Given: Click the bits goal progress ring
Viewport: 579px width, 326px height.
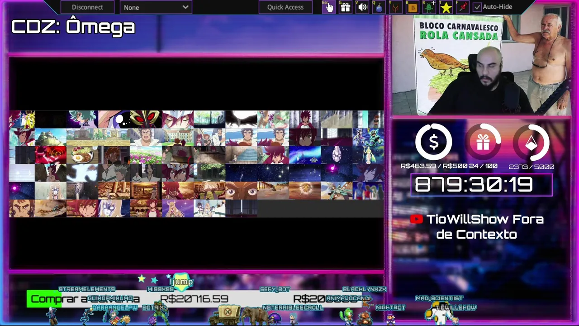Looking at the screenshot, I should pos(532,143).
